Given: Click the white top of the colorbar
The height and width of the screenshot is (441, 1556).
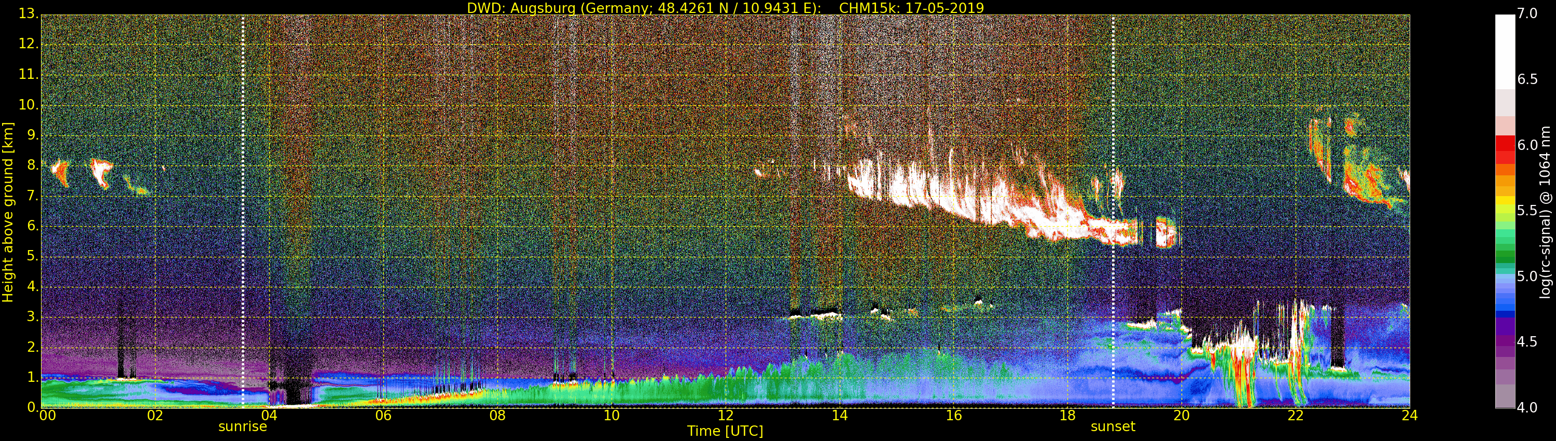Looking at the screenshot, I should tap(1505, 52).
